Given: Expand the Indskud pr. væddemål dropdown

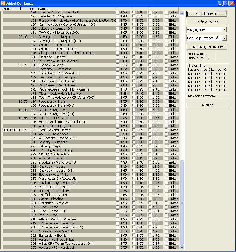Looking at the screenshot, I should [x=224, y=38].
